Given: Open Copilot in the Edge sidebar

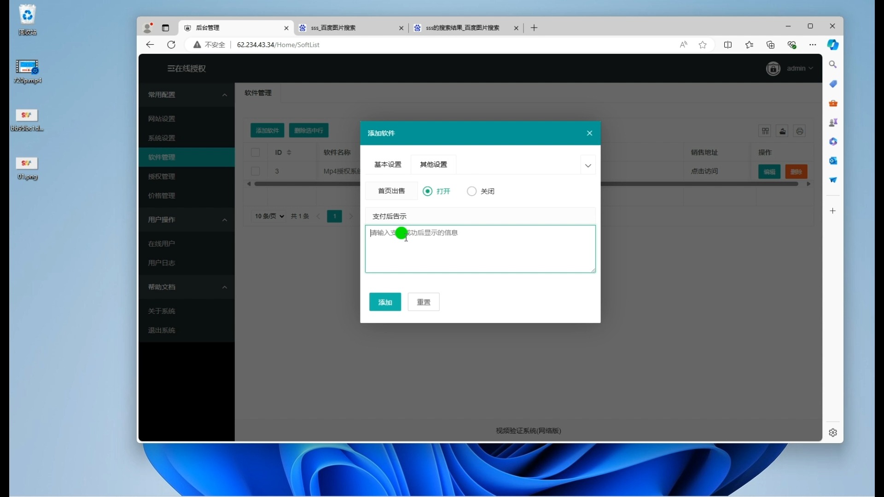Looking at the screenshot, I should tap(833, 45).
